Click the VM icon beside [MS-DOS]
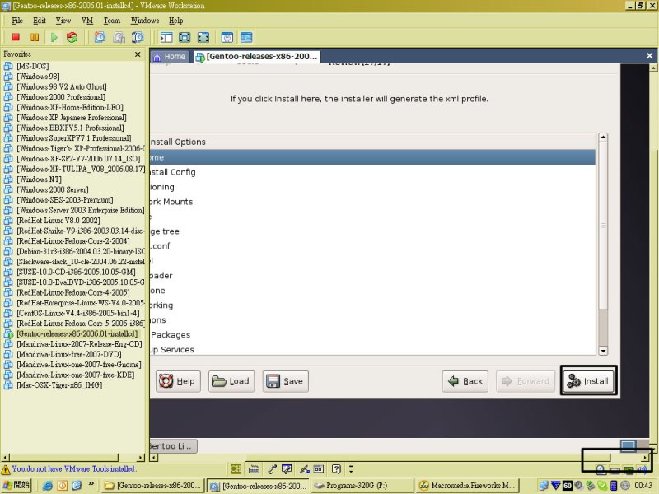659x494 pixels. 8,66
